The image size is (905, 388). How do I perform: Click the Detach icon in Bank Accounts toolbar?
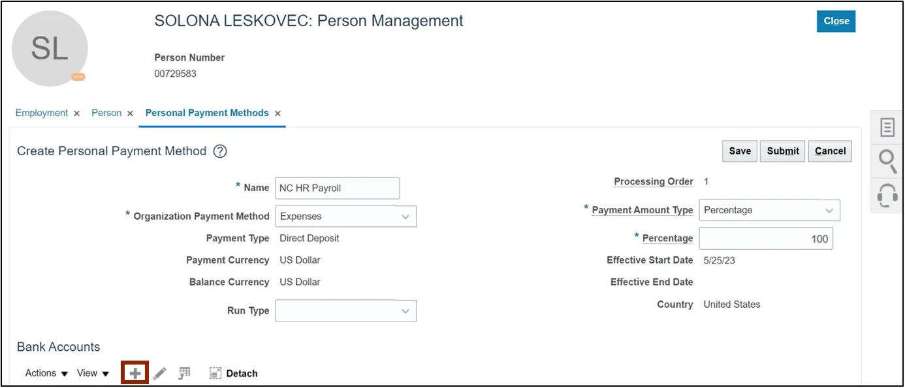pos(216,374)
